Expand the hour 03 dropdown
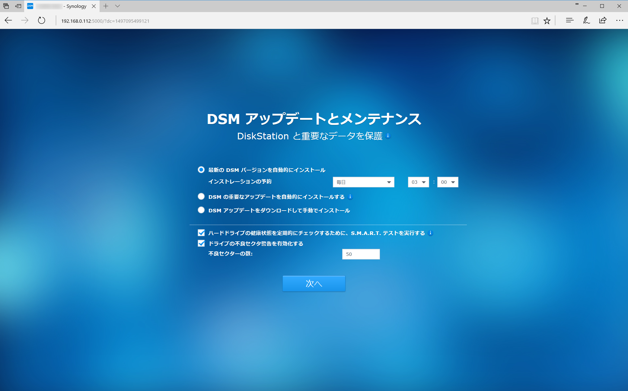This screenshot has height=391, width=628. click(418, 182)
